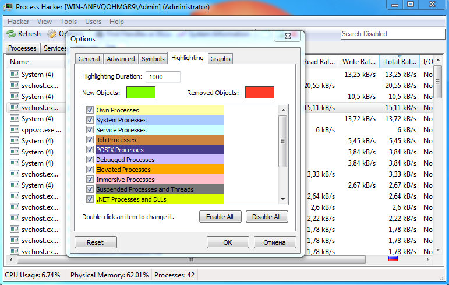Viewport: 449px width, 285px height.
Task: Click the Отмена cancel button
Action: pyautogui.click(x=275, y=242)
